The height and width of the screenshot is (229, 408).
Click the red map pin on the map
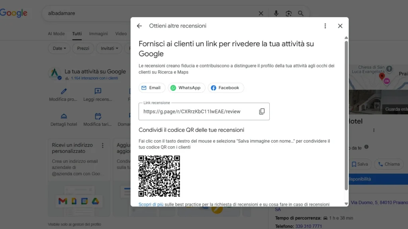pyautogui.click(x=382, y=76)
